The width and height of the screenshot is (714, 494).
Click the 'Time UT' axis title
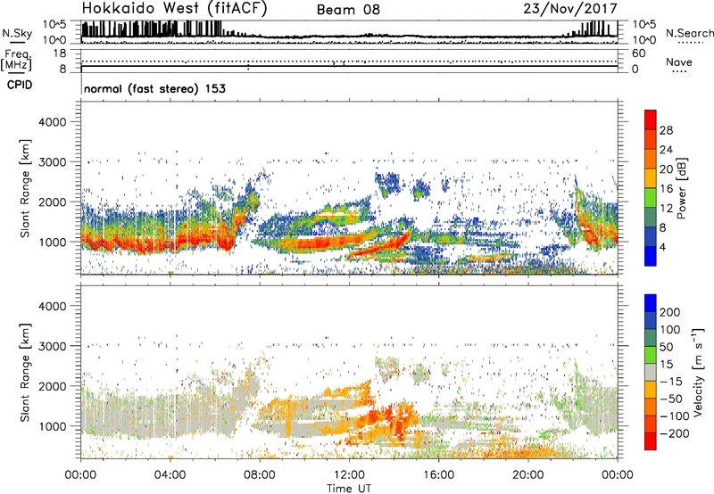coord(349,489)
